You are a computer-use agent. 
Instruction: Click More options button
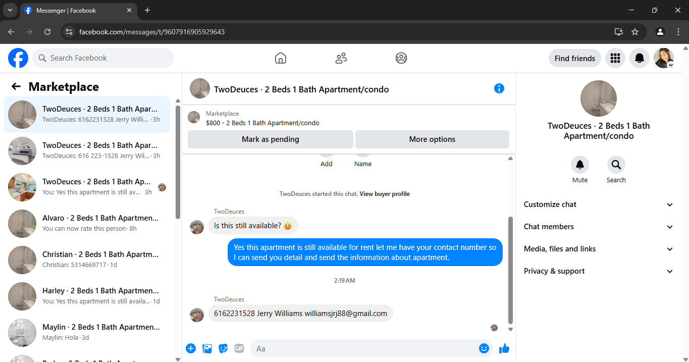pyautogui.click(x=432, y=139)
